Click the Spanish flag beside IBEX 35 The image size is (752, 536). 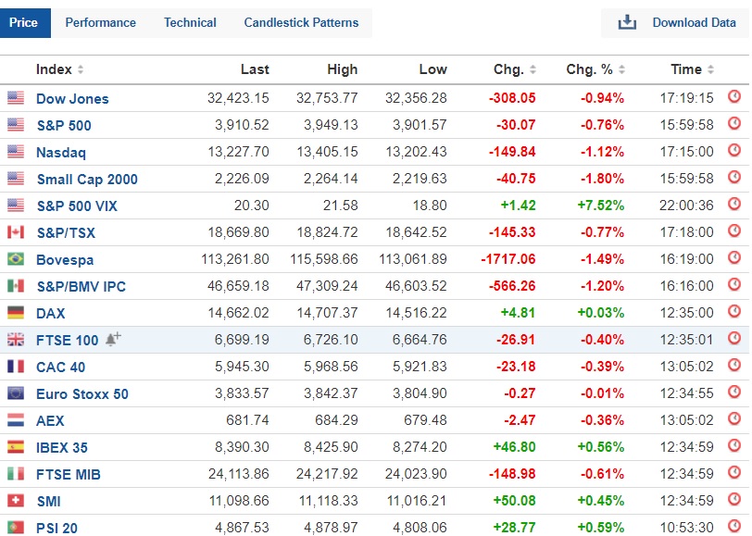(x=16, y=447)
